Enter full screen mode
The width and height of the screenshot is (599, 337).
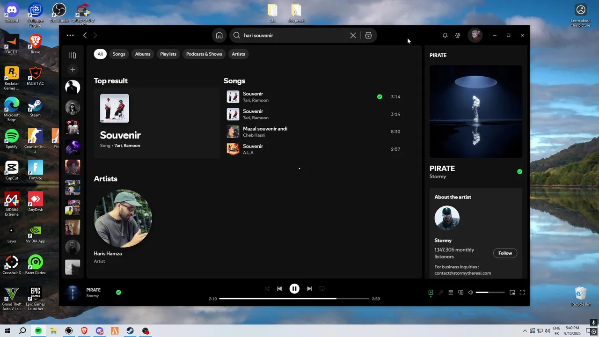522,293
